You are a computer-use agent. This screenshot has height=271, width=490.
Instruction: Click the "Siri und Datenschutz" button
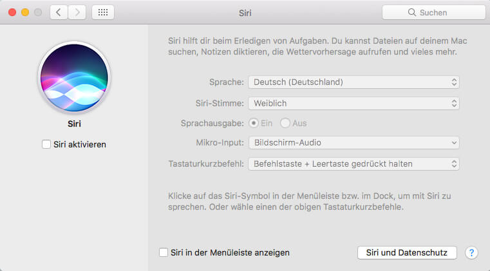coord(407,252)
